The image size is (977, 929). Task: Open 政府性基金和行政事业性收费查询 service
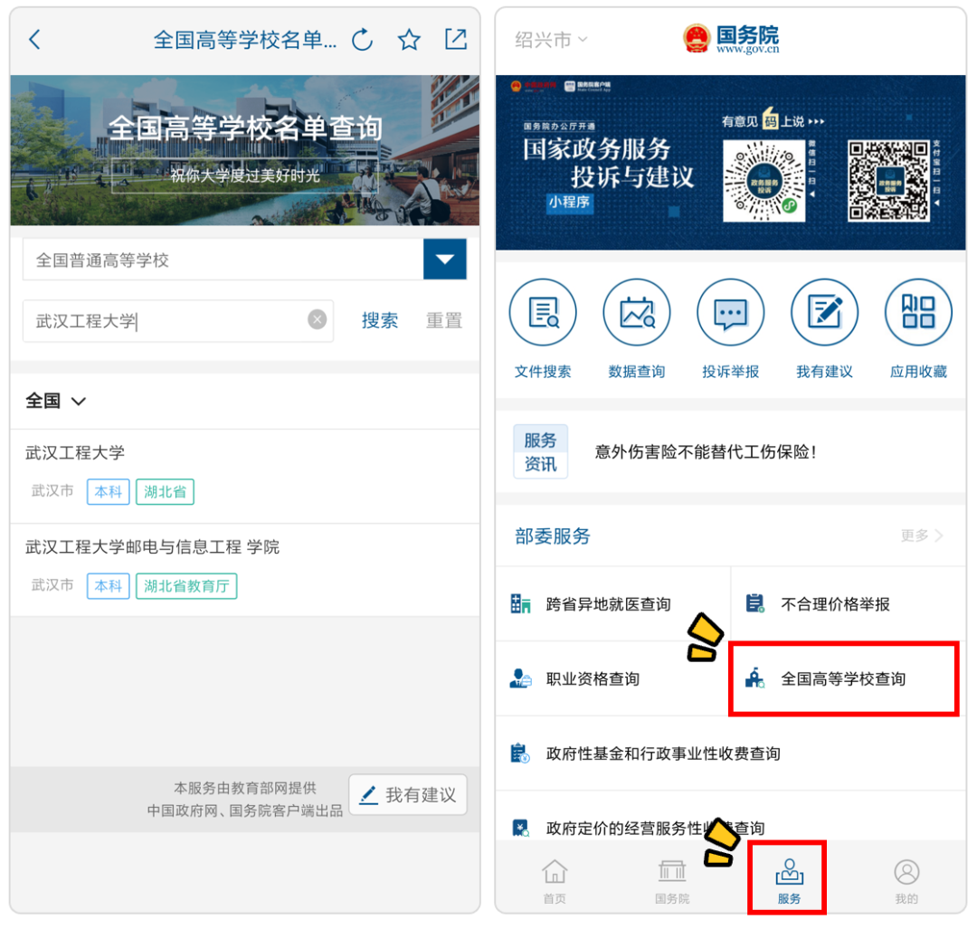point(731,754)
